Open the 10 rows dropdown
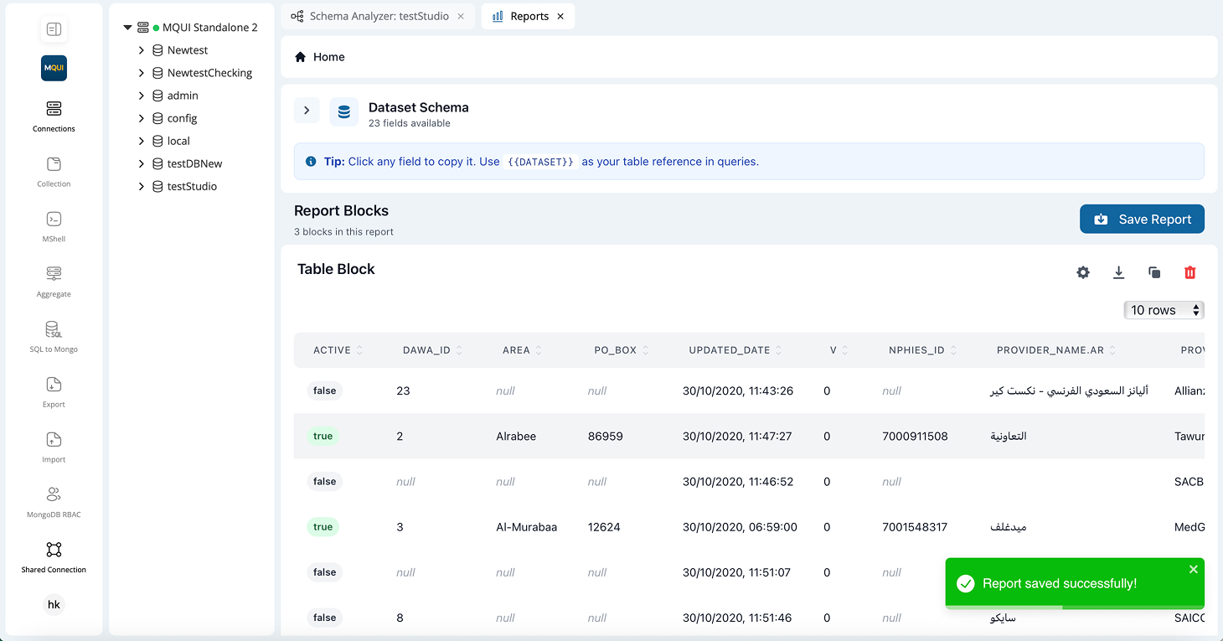The width and height of the screenshot is (1223, 641). [1164, 310]
